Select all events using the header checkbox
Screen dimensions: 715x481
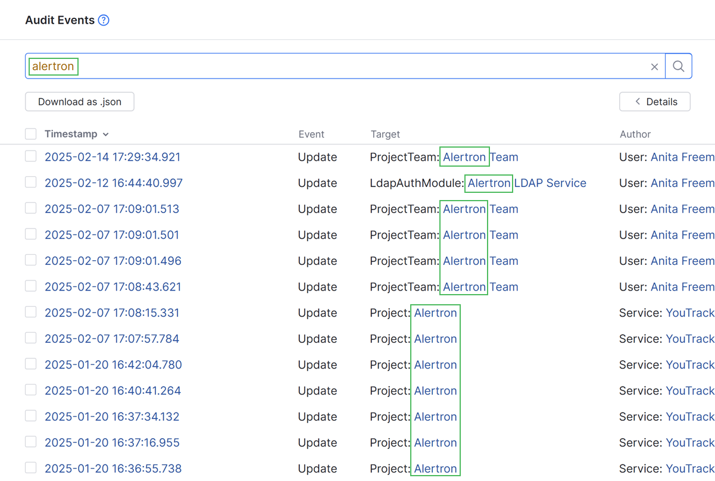[x=30, y=133]
